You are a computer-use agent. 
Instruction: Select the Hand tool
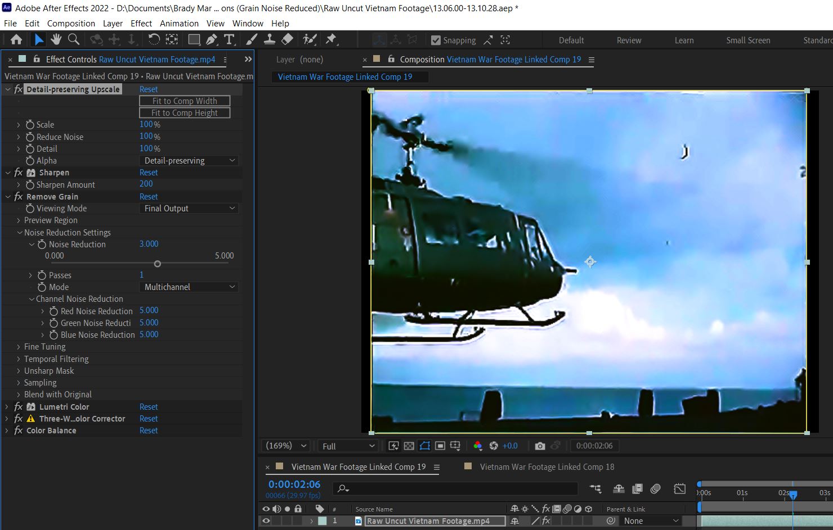pyautogui.click(x=56, y=39)
